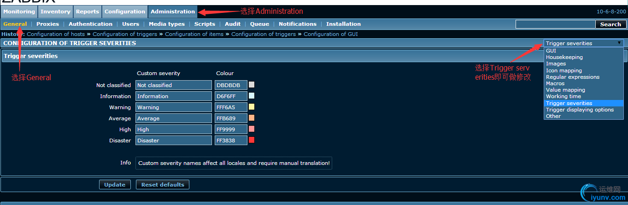
Task: Edit the Warning severity name field
Action: [x=174, y=107]
